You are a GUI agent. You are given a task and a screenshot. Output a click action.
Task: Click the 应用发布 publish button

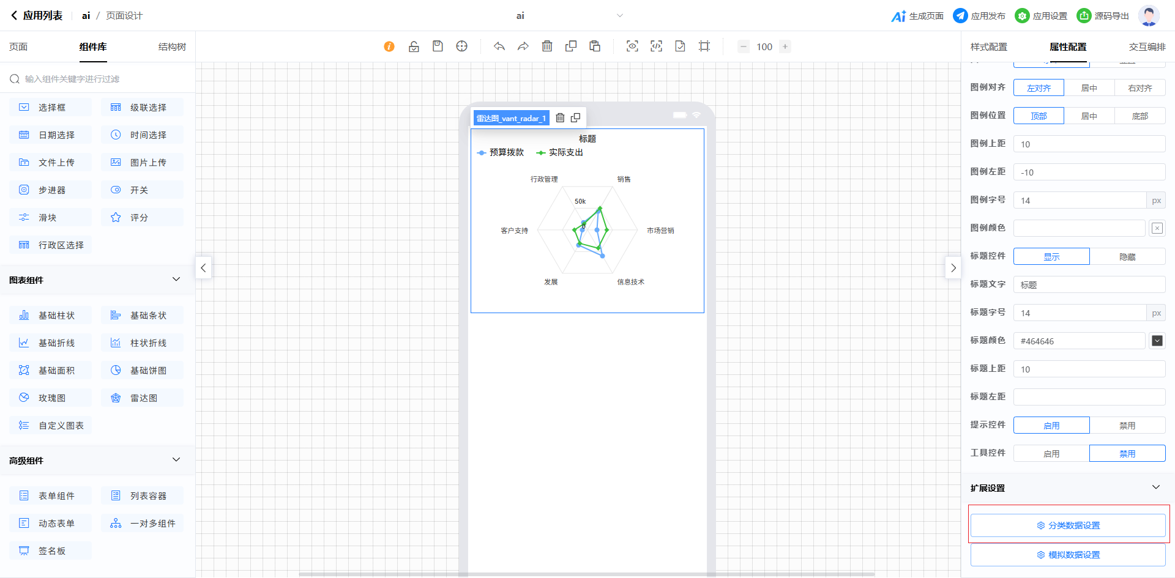point(979,16)
